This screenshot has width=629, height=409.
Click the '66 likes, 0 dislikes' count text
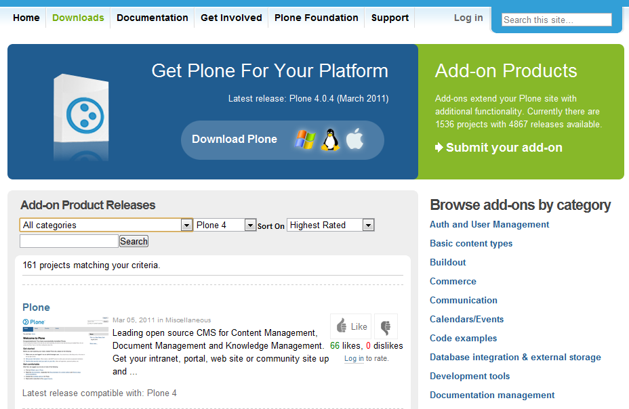coord(366,346)
